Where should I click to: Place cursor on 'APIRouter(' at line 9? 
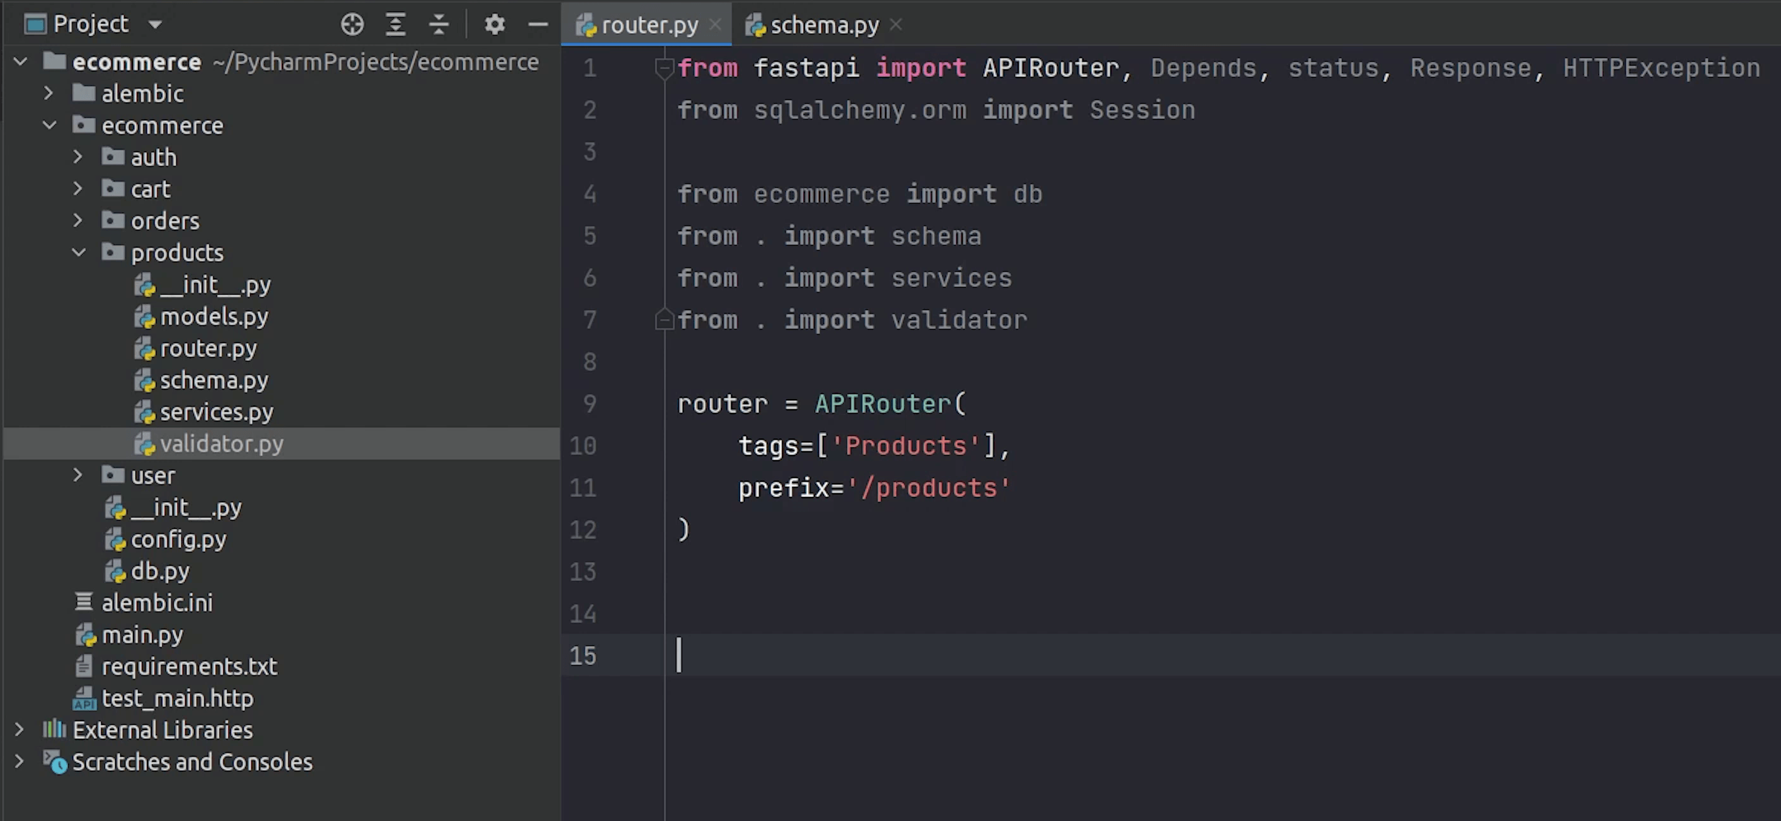tap(891, 403)
